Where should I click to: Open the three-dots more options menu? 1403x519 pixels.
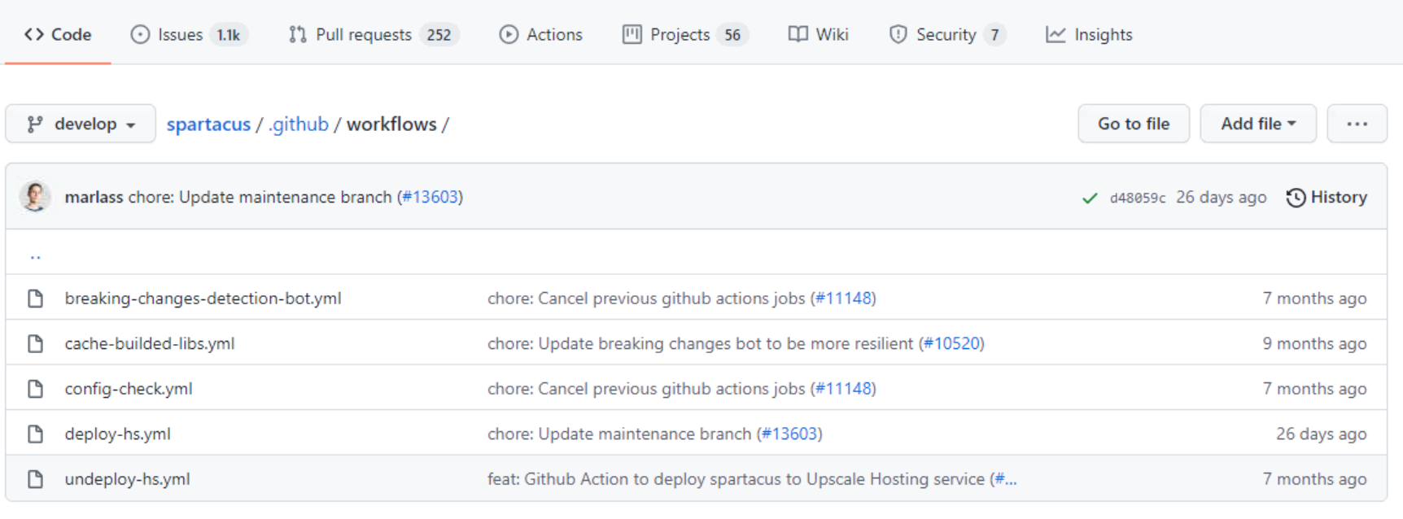click(x=1357, y=124)
